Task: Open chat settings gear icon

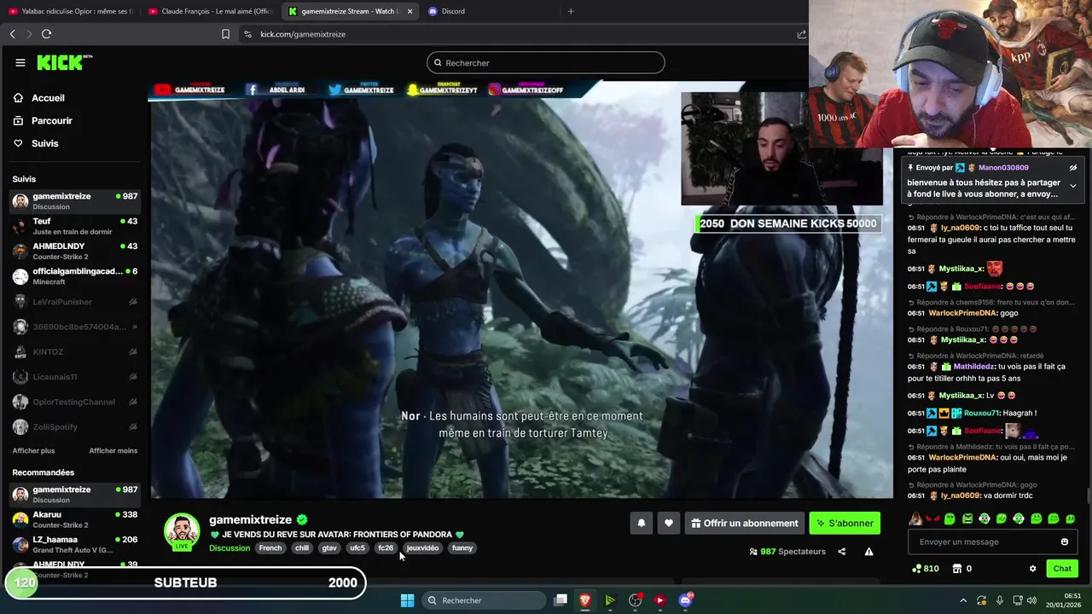Action: pos(1032,569)
